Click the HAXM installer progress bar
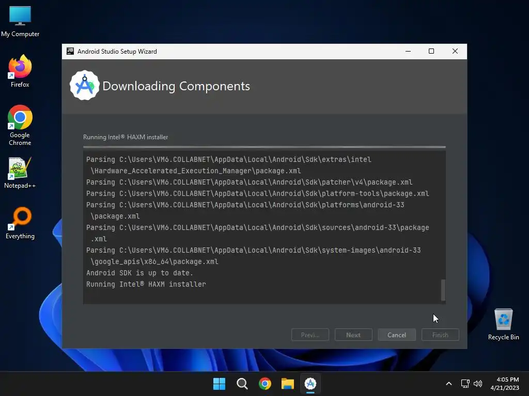Screen dimensions: 529x396 [264, 147]
